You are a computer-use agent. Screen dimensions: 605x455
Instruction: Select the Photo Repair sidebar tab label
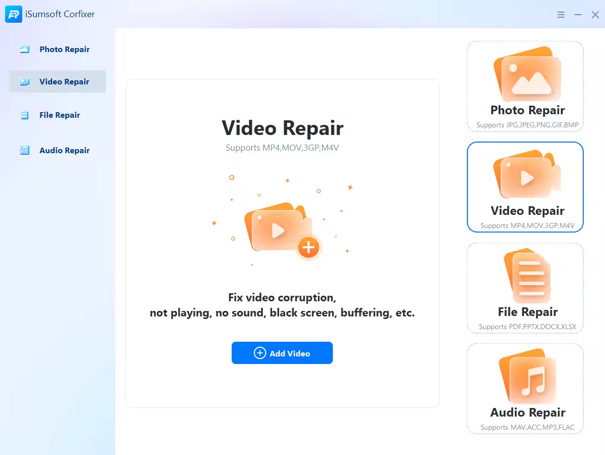coord(64,50)
